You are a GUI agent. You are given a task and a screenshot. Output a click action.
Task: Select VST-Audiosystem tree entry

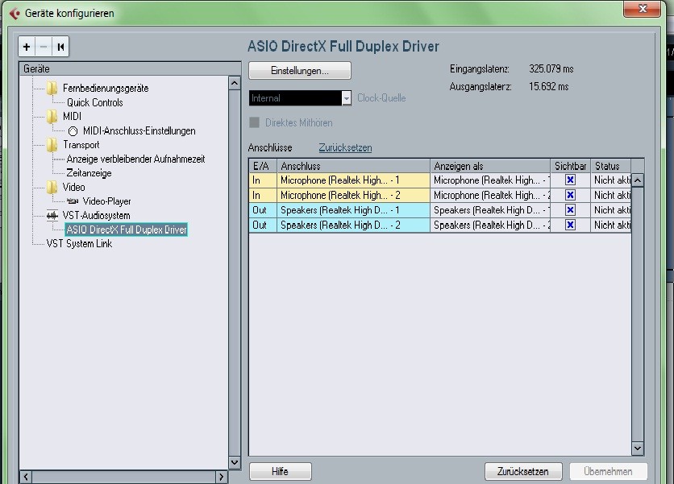(96, 216)
